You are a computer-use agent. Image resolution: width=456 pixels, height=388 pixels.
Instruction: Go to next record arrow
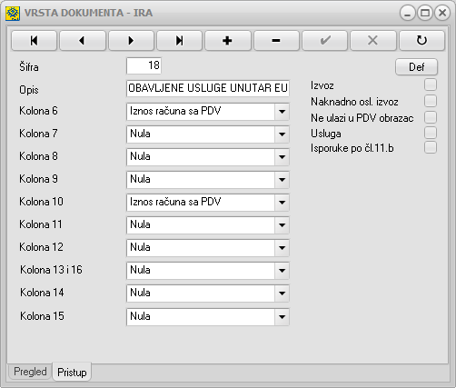click(131, 40)
